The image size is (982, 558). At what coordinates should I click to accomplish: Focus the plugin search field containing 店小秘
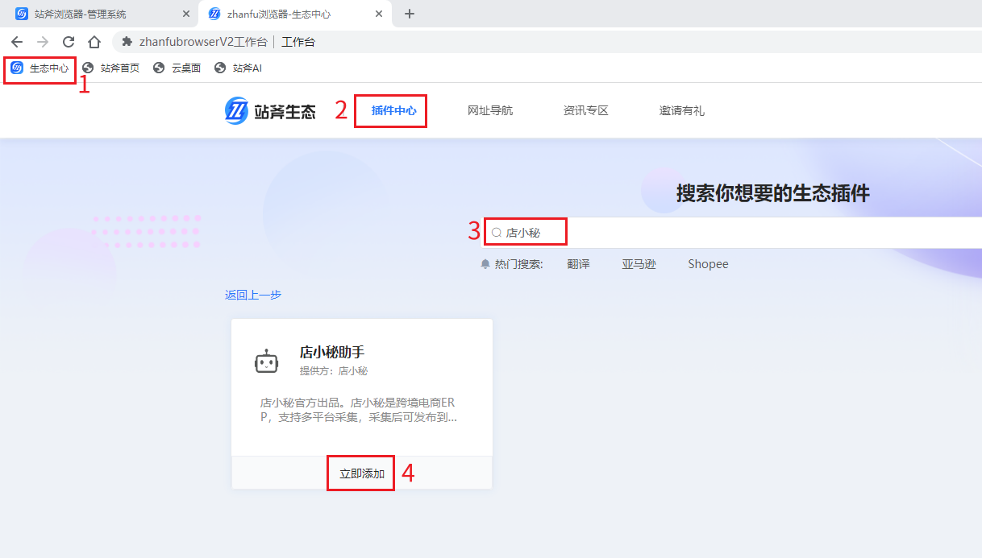[732, 233]
